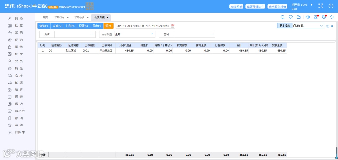The height and width of the screenshot is (160, 338).
Task: Click the 助手服务检查 button
Action: [x=278, y=7]
